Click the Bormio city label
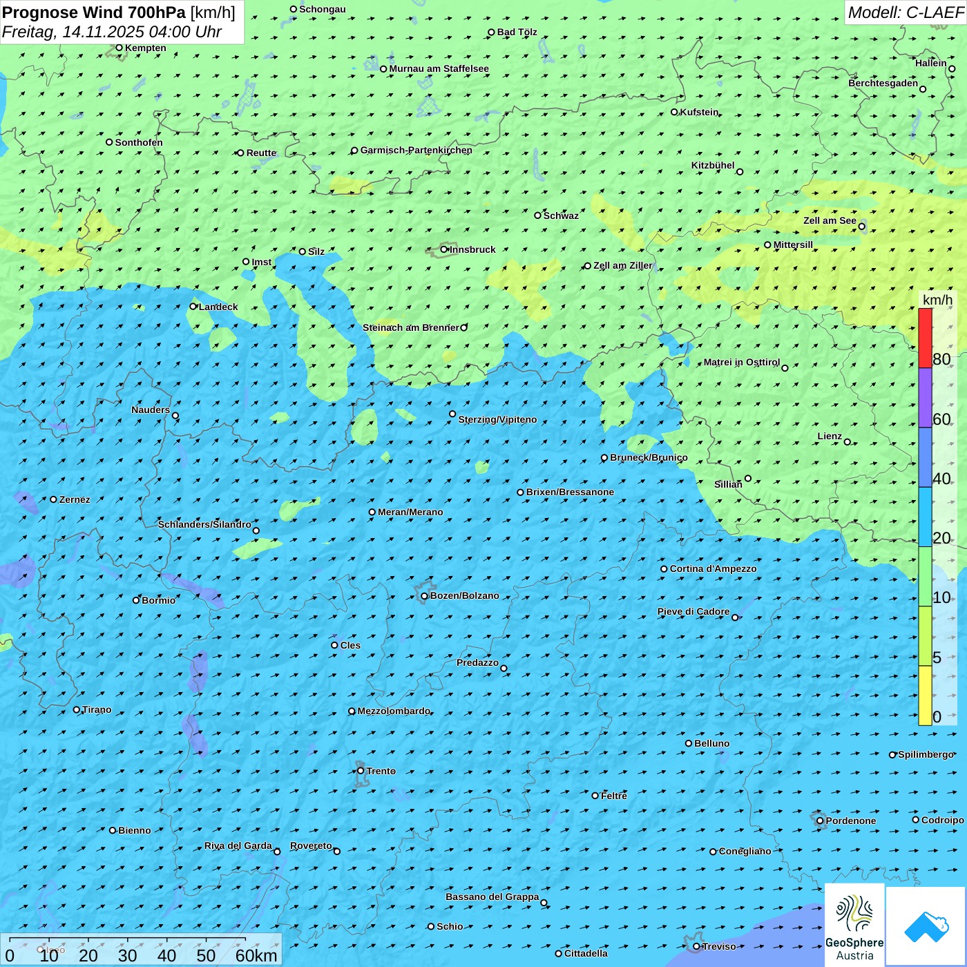Screen dimensions: 967x967 (158, 600)
